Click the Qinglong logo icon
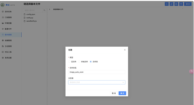194x105 pixels. coord(3,5)
